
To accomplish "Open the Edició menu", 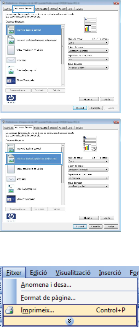I will tap(39, 273).
